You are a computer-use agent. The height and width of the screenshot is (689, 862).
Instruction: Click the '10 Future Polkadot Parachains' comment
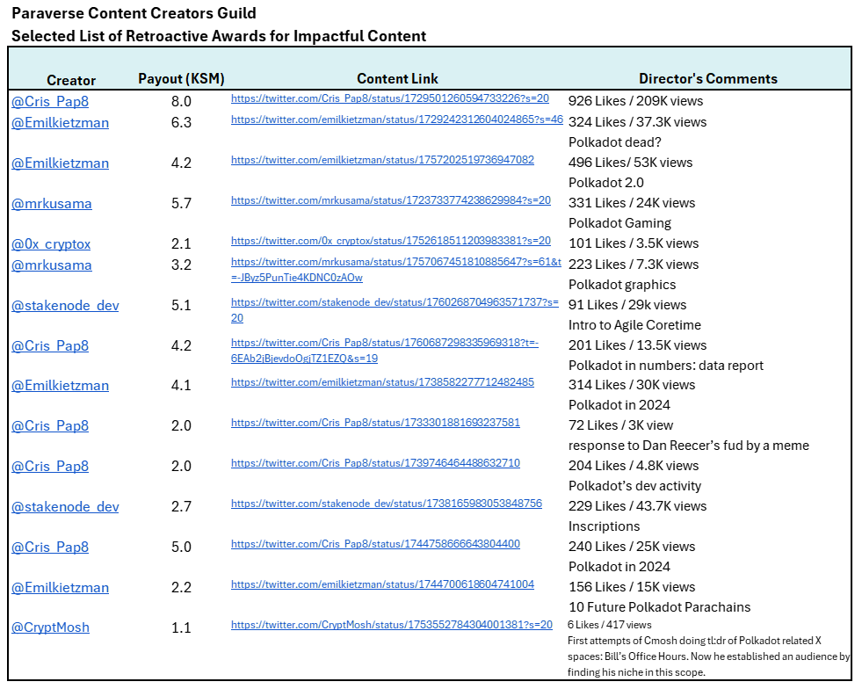click(659, 607)
